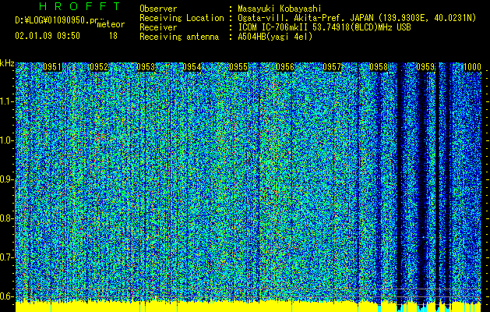Click the 0951 time marker
The image size is (490, 312).
pyautogui.click(x=52, y=67)
